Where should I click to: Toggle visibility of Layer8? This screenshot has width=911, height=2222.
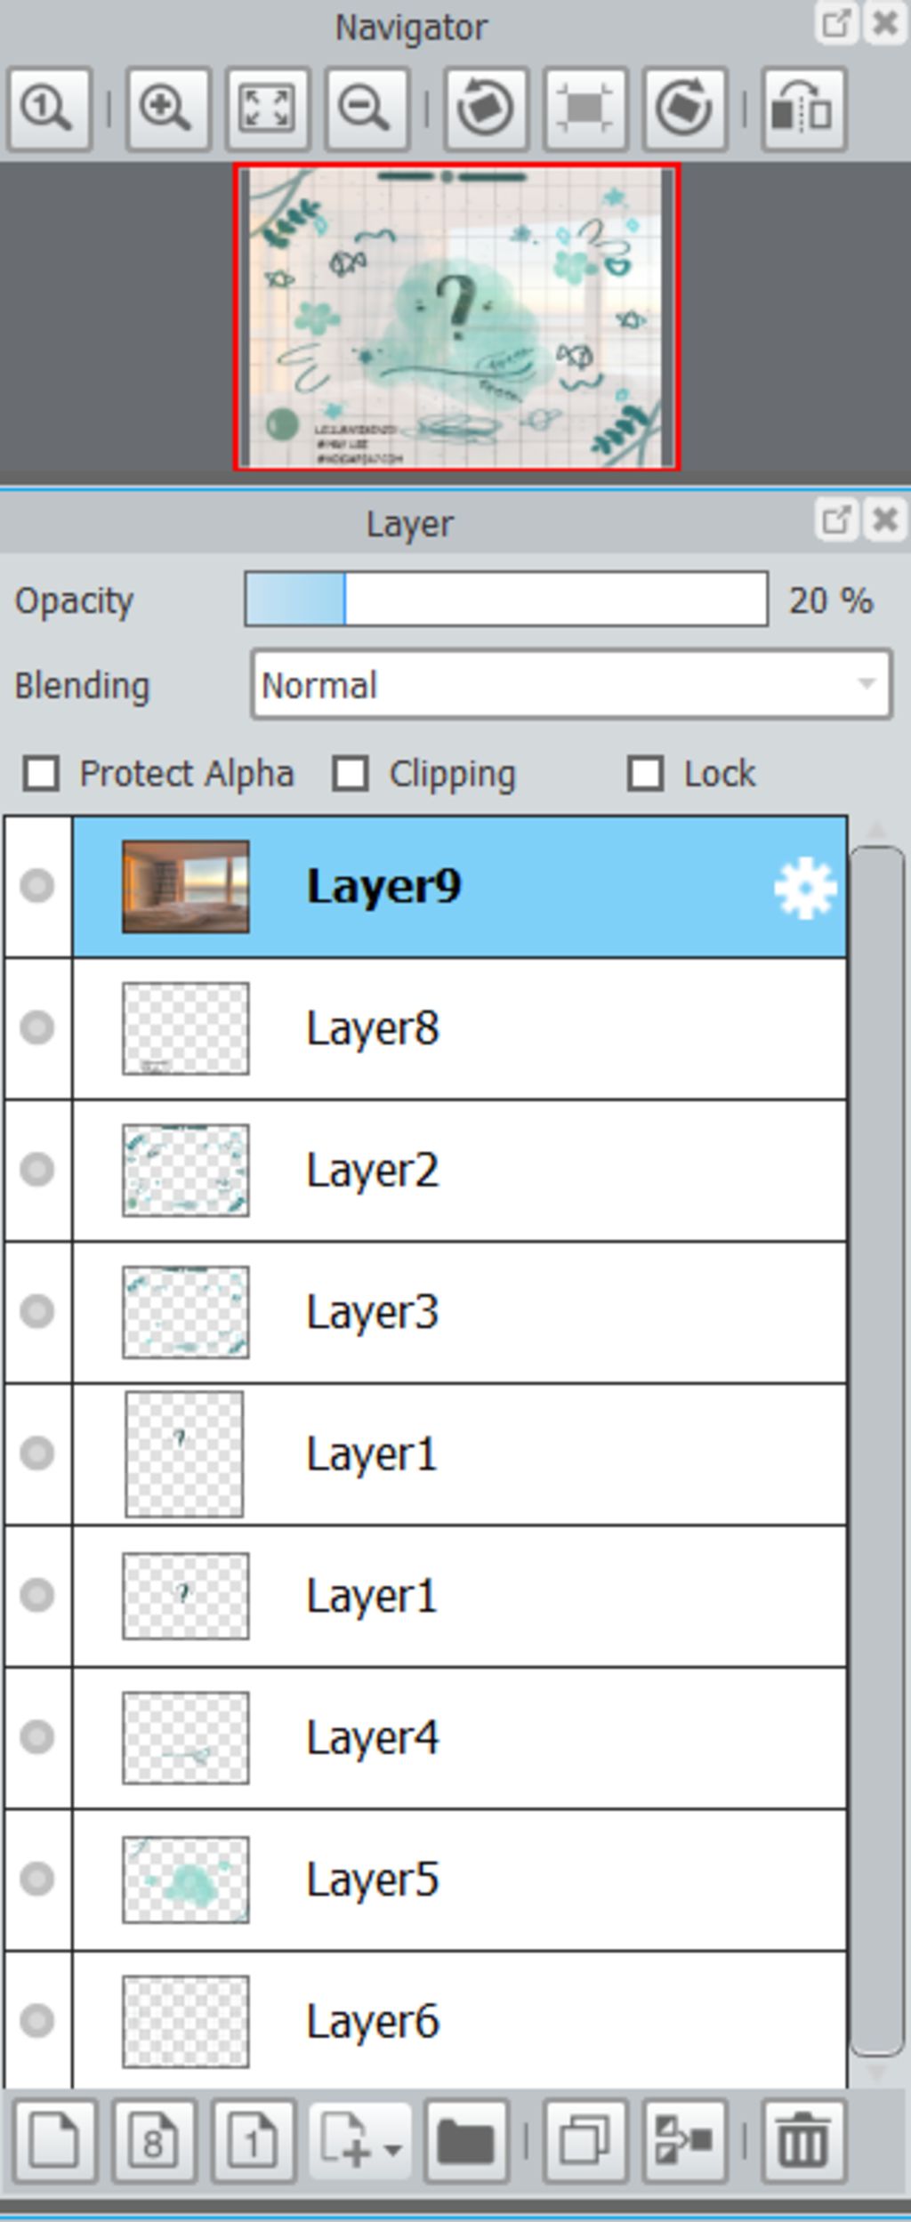tap(37, 1027)
